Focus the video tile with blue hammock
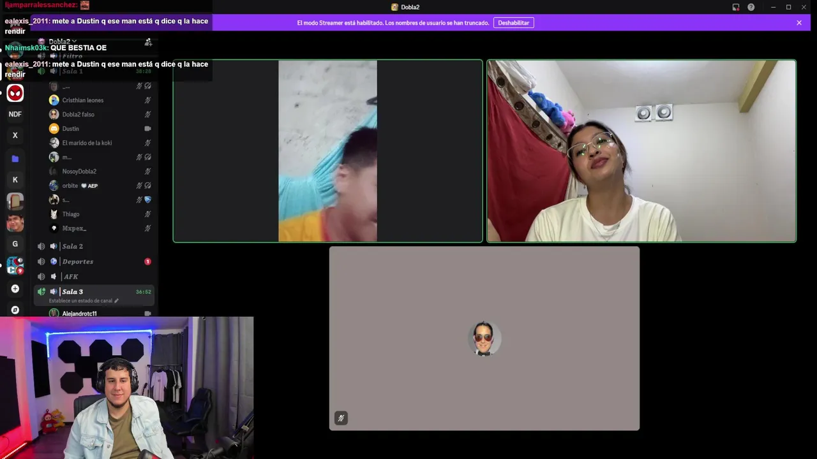817x459 pixels. tap(327, 151)
